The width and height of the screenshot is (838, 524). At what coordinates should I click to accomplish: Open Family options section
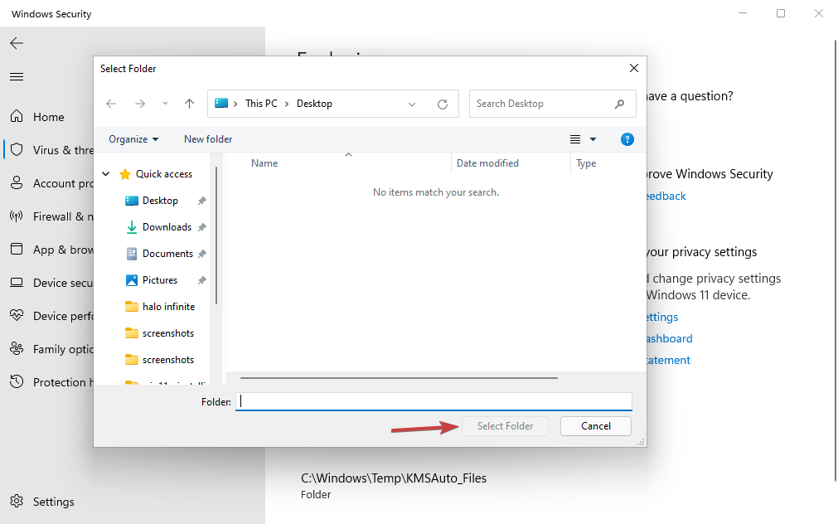coord(51,348)
